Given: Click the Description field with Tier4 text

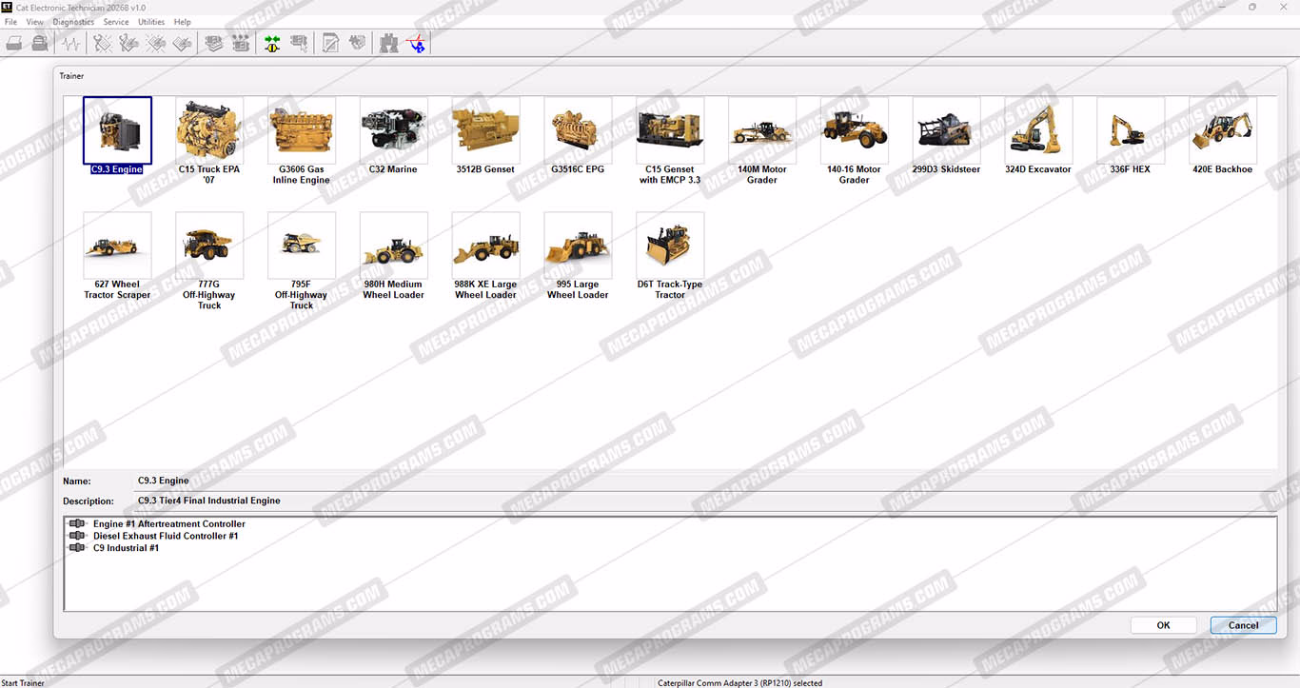Looking at the screenshot, I should [704, 501].
